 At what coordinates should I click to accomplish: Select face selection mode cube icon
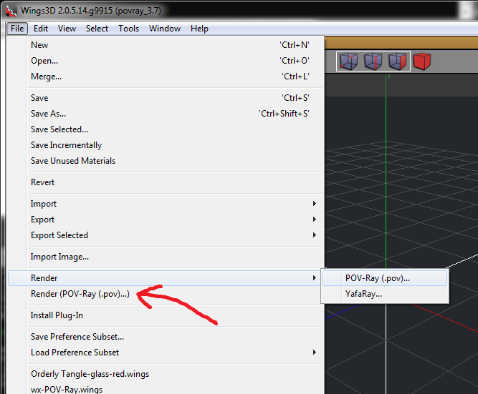397,61
